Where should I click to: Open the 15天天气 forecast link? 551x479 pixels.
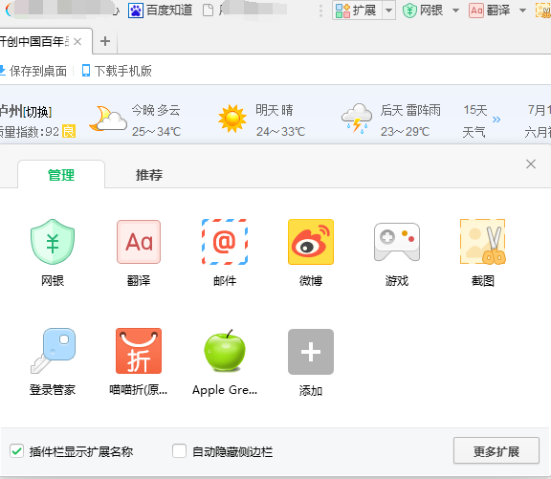475,120
